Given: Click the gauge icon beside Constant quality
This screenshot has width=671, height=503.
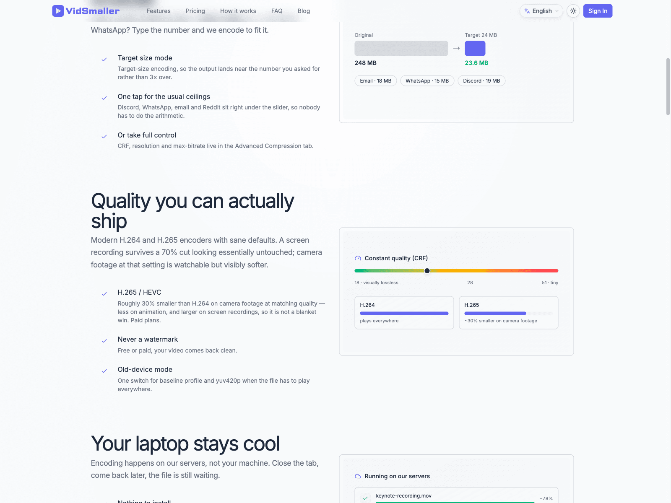Looking at the screenshot, I should pyautogui.click(x=358, y=258).
